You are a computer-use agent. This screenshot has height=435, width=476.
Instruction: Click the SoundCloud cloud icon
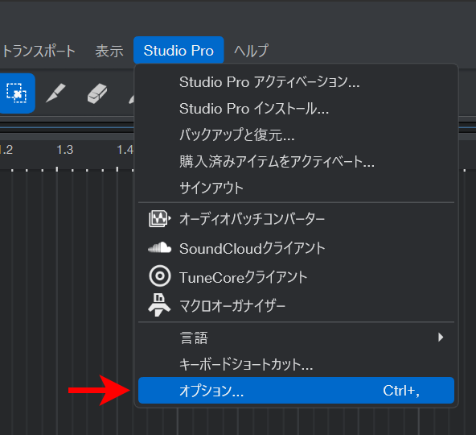pos(160,247)
